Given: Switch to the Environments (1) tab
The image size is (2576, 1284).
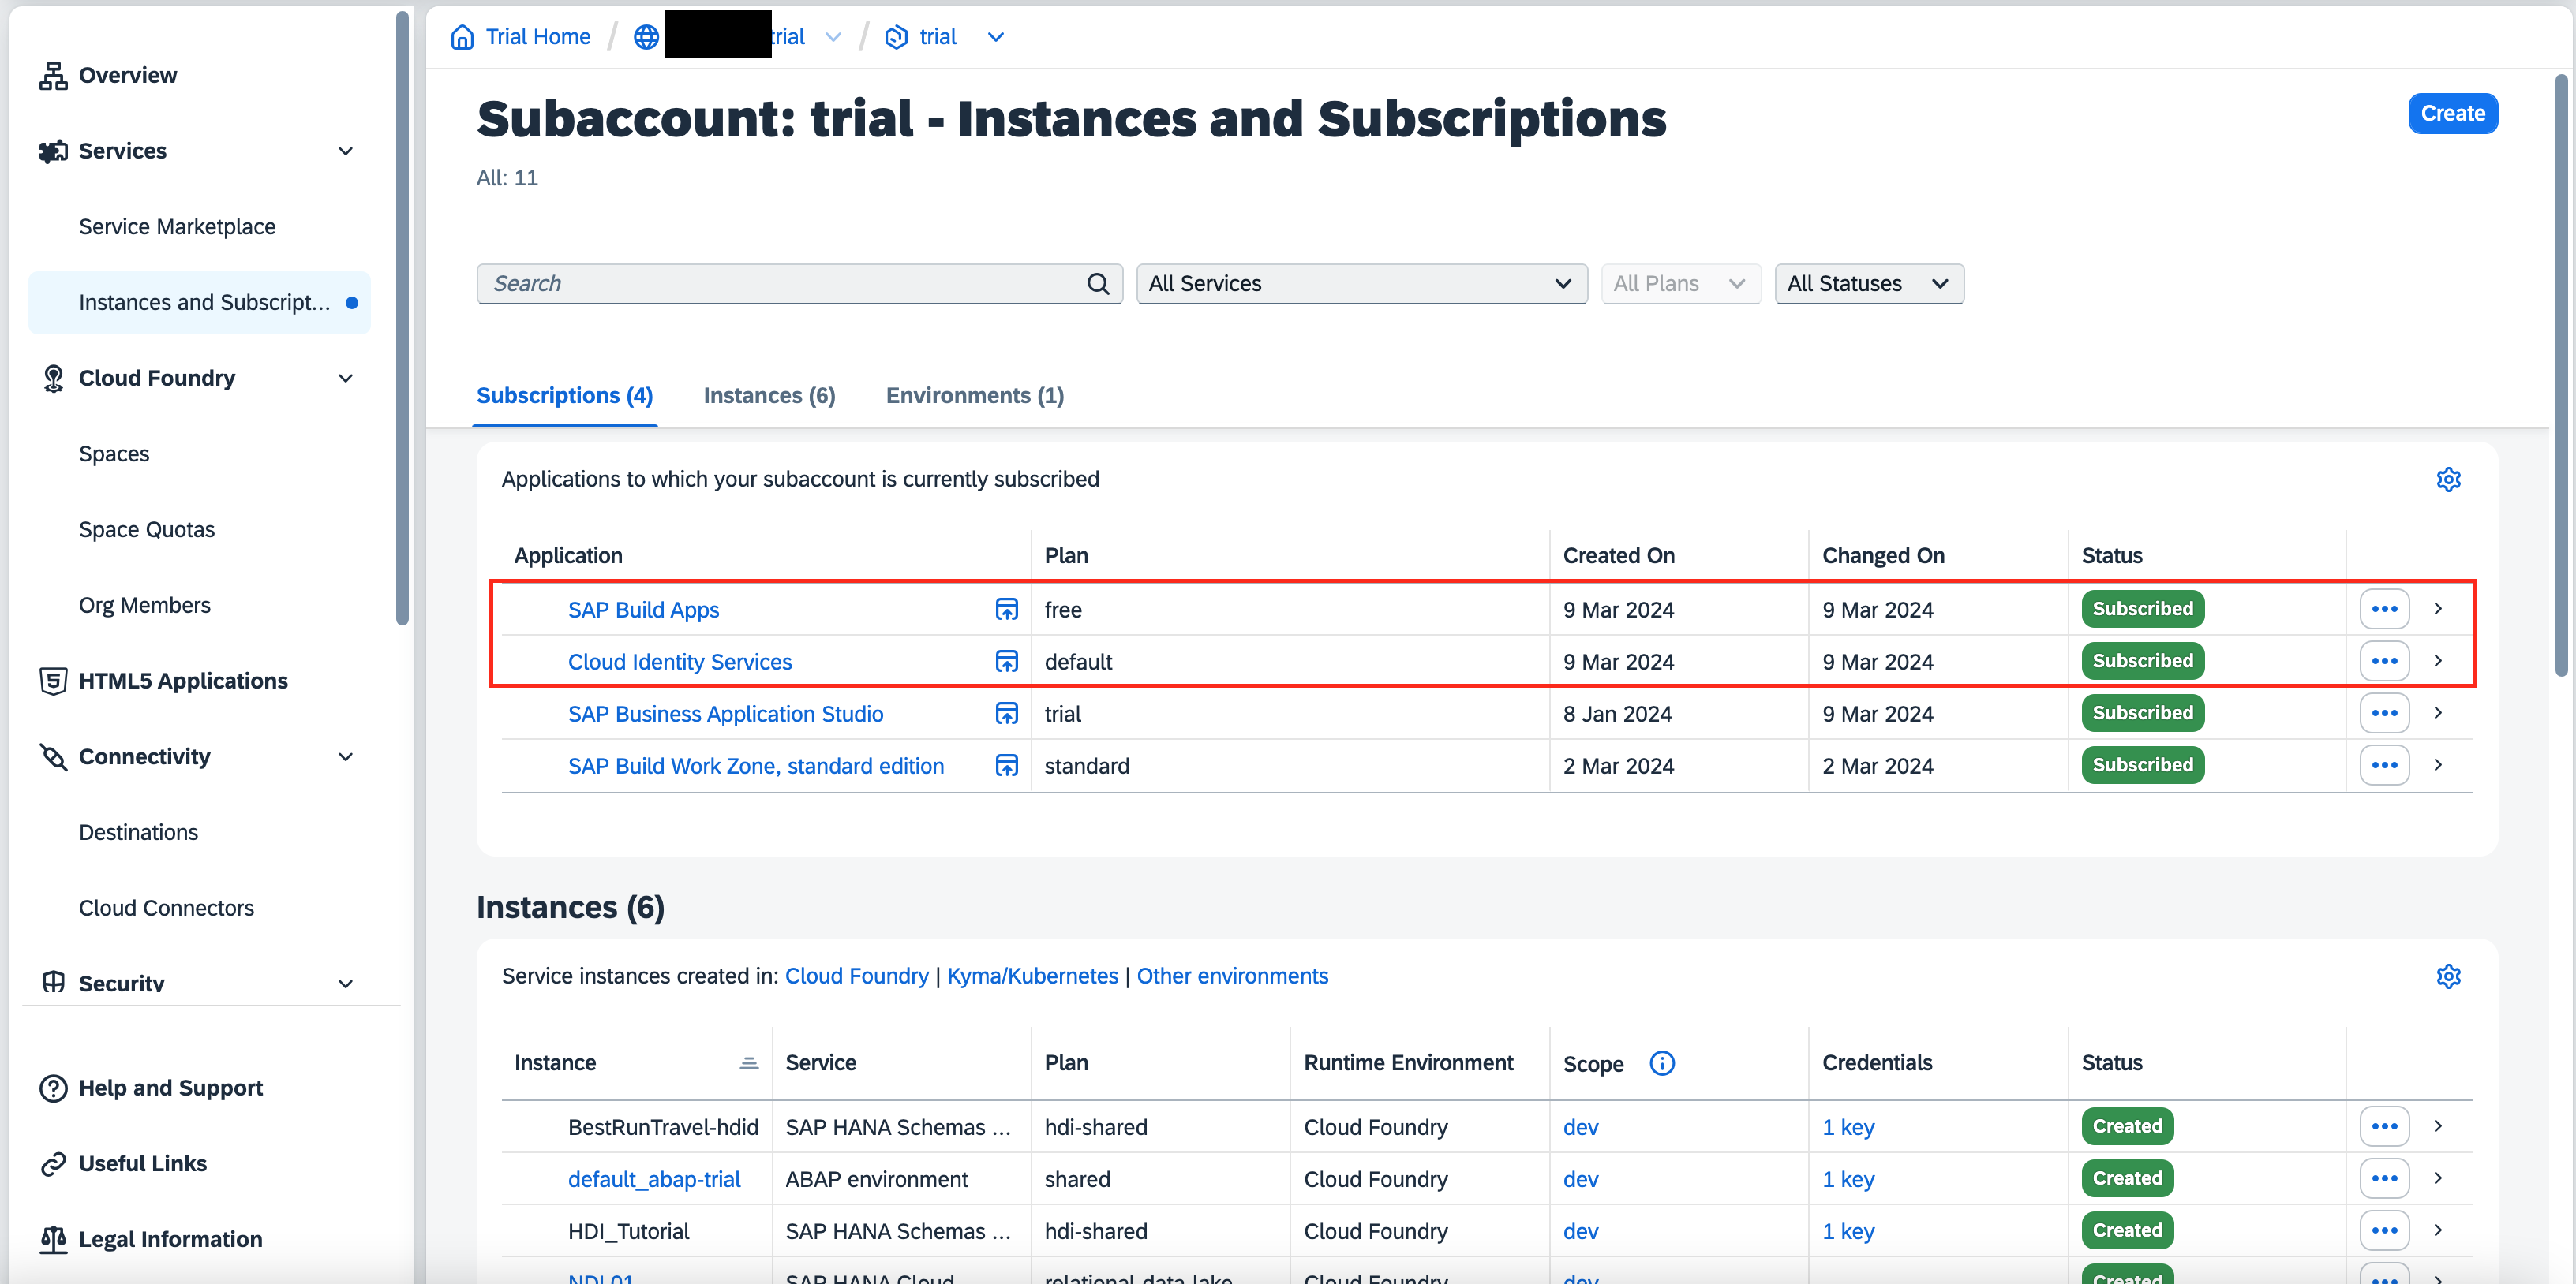Looking at the screenshot, I should 974,396.
